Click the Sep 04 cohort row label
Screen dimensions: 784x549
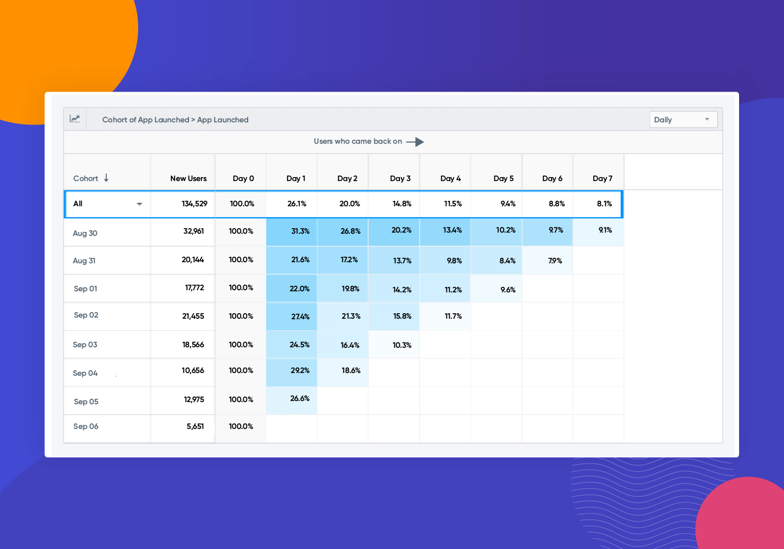(85, 373)
